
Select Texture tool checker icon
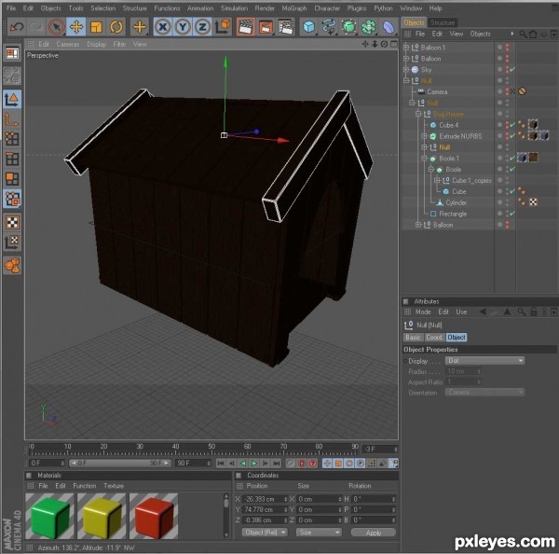point(12,222)
